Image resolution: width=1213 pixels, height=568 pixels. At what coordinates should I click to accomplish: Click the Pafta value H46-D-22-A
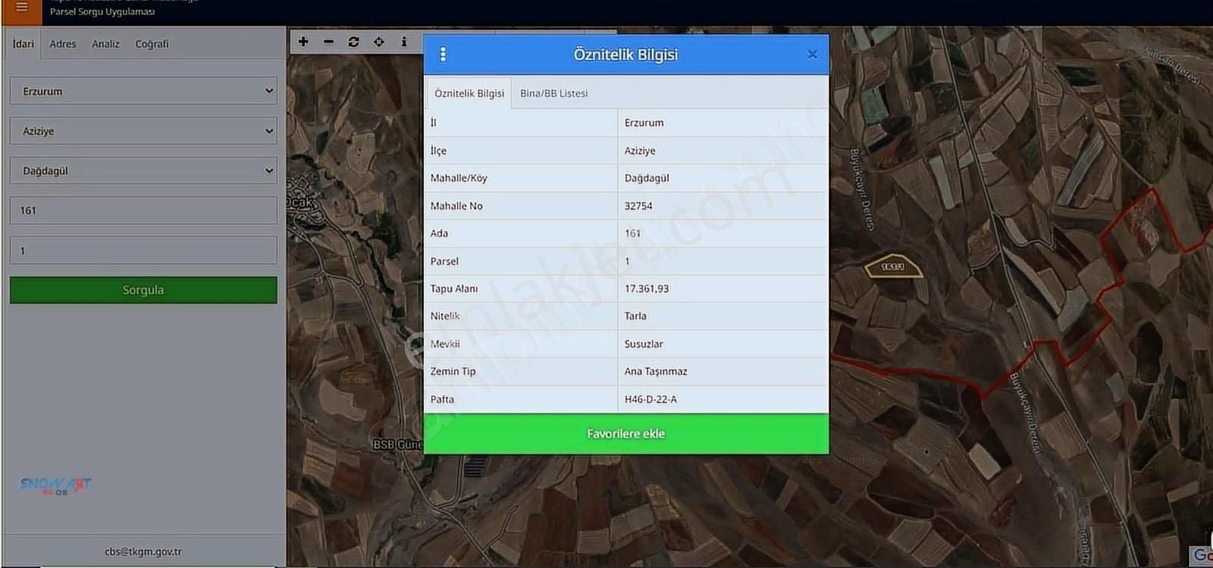650,399
